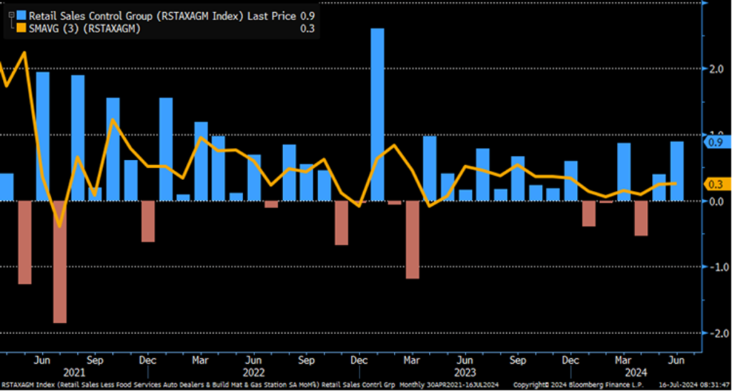This screenshot has height=391, width=732.
Task: Click the last blue bar at Jun 2024
Action: pyautogui.click(x=676, y=171)
